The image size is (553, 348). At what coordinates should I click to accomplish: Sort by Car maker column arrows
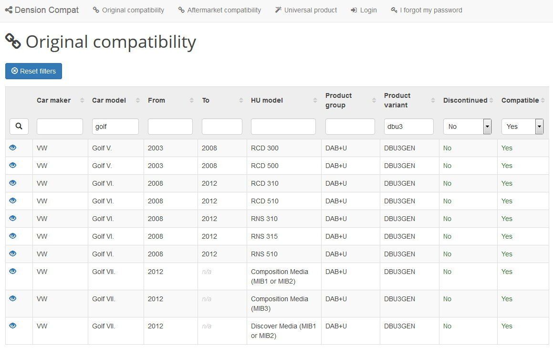(x=82, y=100)
